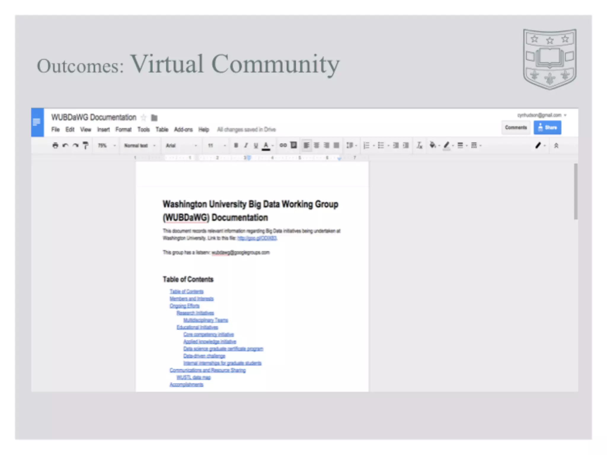Star the WUBDaWG Documentation file

click(x=143, y=118)
